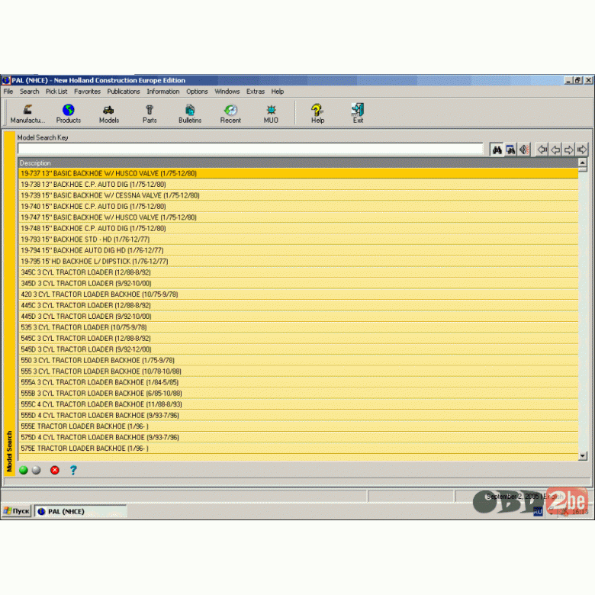Image resolution: width=595 pixels, height=595 pixels.
Task: Open the File menu
Action: tap(8, 92)
